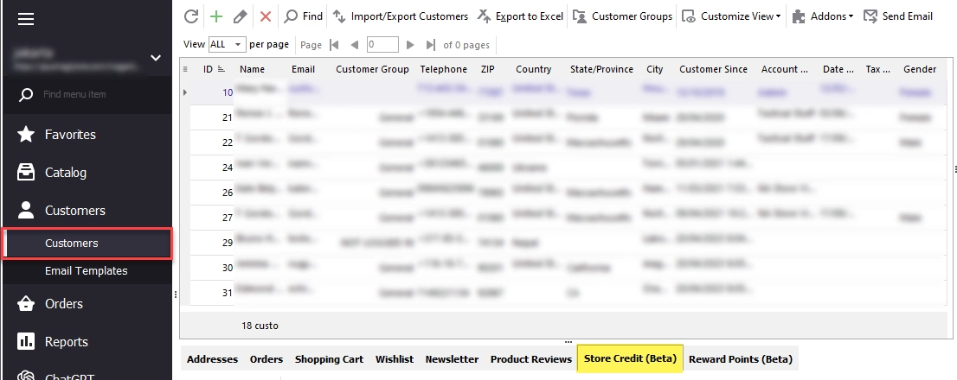Switch to the Product Reviews tab
Viewport: 957px width, 380px height.
(x=531, y=359)
